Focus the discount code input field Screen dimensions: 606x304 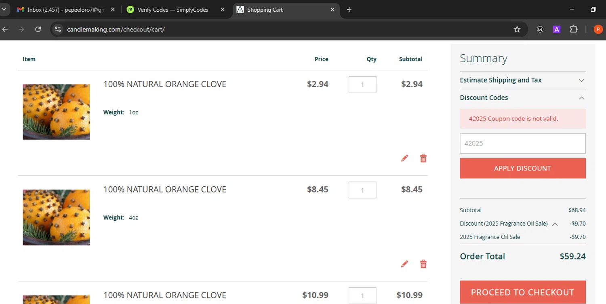pyautogui.click(x=523, y=144)
